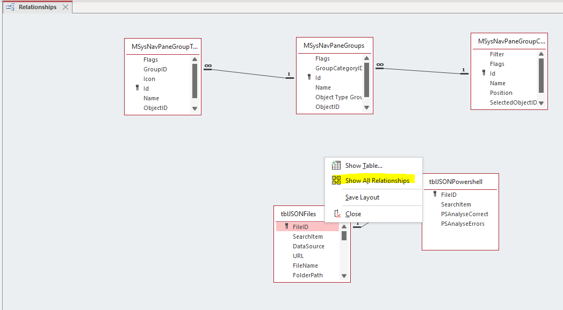Image resolution: width=563 pixels, height=310 pixels.
Task: Click scroll-up arrow in MSysNavPaneGroupT table
Action: pos(194,59)
